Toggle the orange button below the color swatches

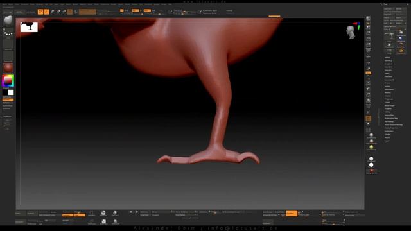(x=8, y=100)
